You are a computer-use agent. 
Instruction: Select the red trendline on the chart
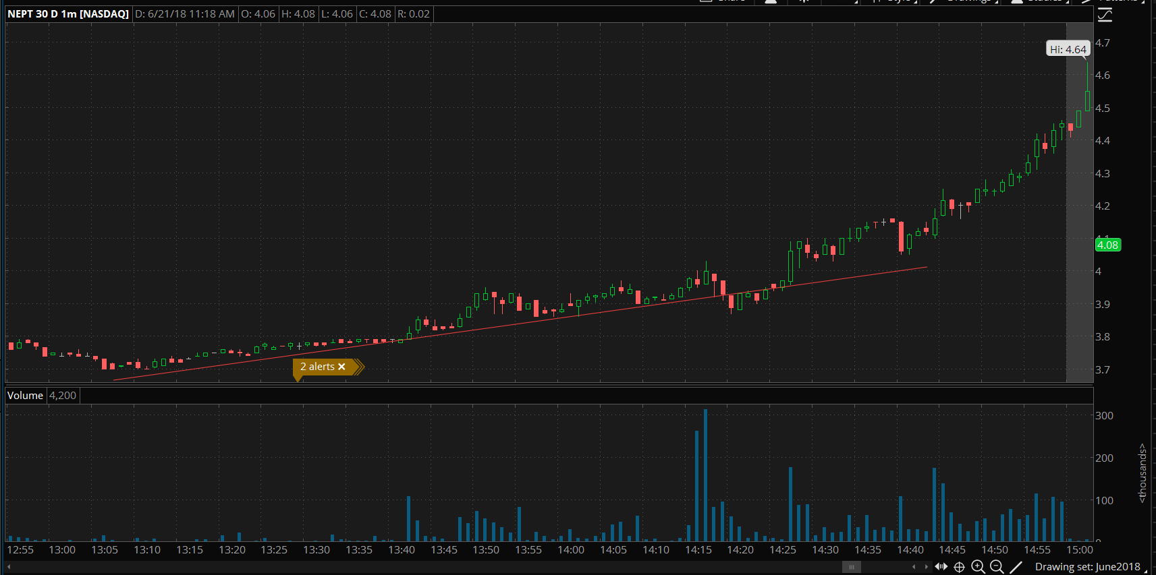pyautogui.click(x=520, y=324)
